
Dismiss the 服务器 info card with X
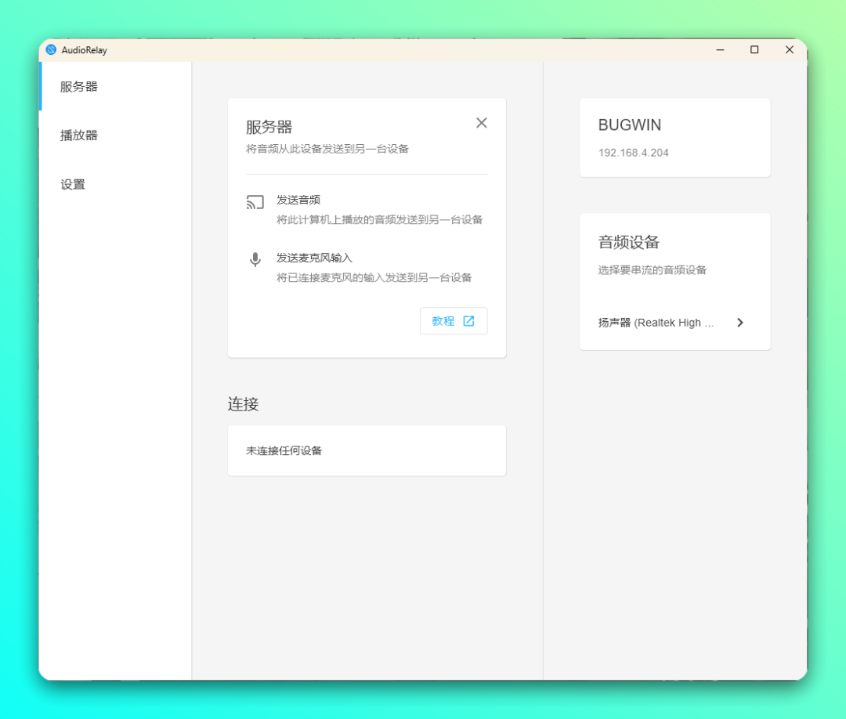click(482, 123)
